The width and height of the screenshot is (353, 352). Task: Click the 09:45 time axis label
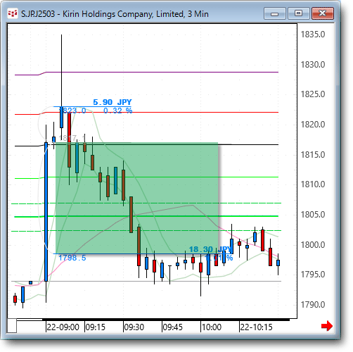click(x=172, y=327)
